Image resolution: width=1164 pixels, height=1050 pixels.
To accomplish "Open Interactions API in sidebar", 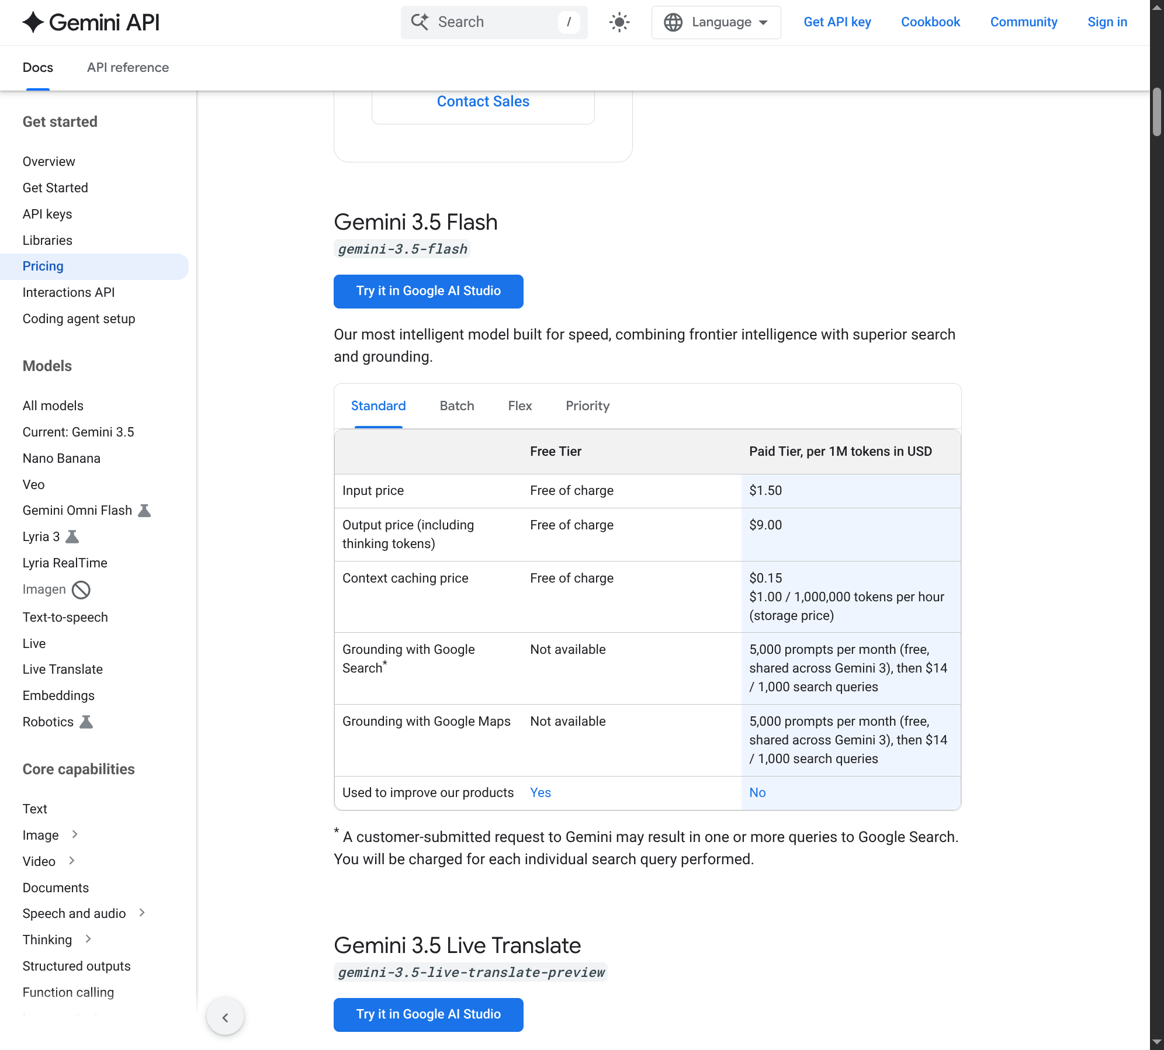I will click(x=69, y=293).
